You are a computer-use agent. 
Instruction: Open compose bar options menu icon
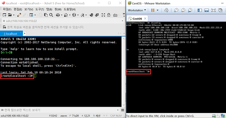(x=123, y=110)
